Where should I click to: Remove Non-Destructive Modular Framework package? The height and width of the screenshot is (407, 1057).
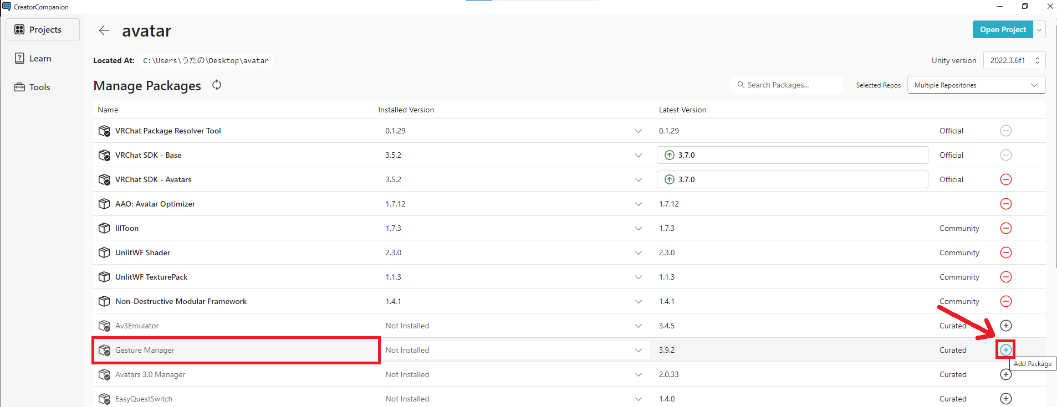pos(1005,301)
